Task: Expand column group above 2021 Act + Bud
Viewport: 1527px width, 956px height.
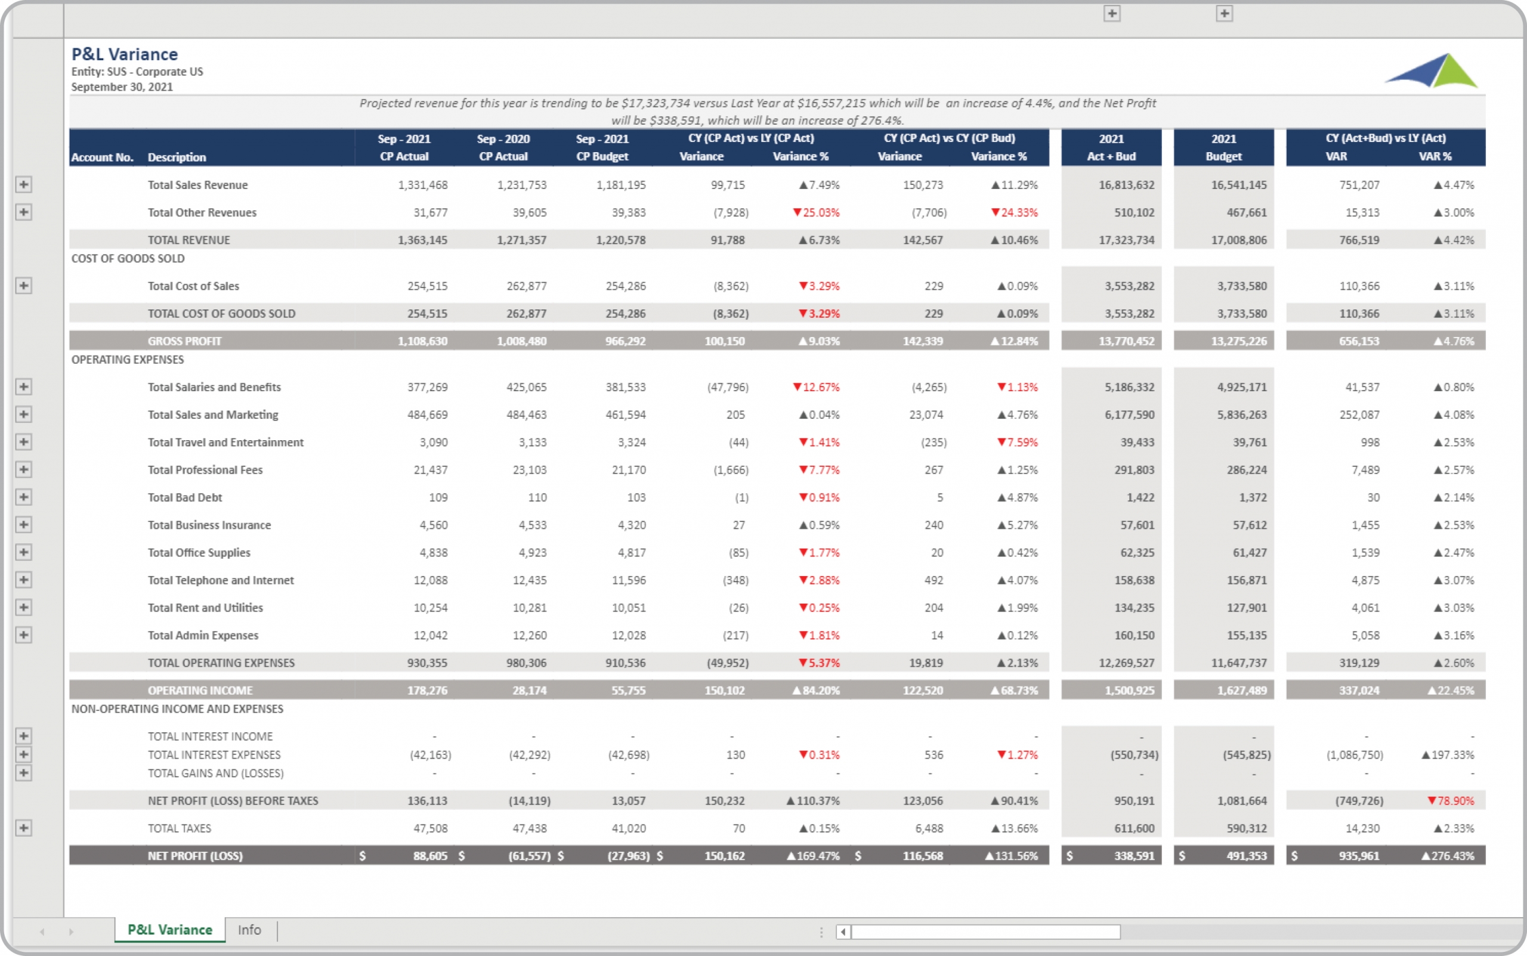Action: click(x=1112, y=14)
